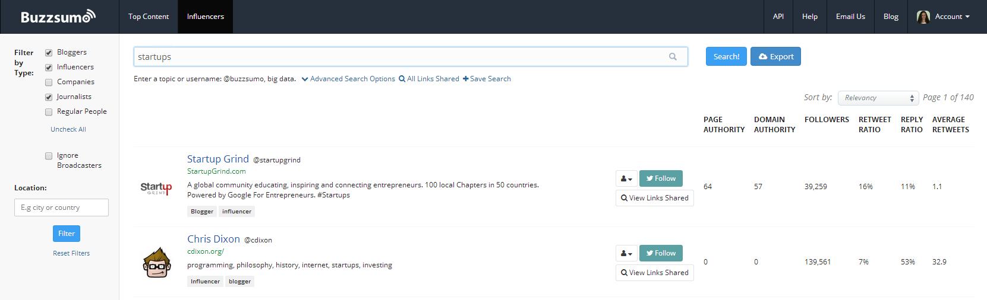This screenshot has height=300, width=987.
Task: Click the Search! button
Action: (x=726, y=56)
